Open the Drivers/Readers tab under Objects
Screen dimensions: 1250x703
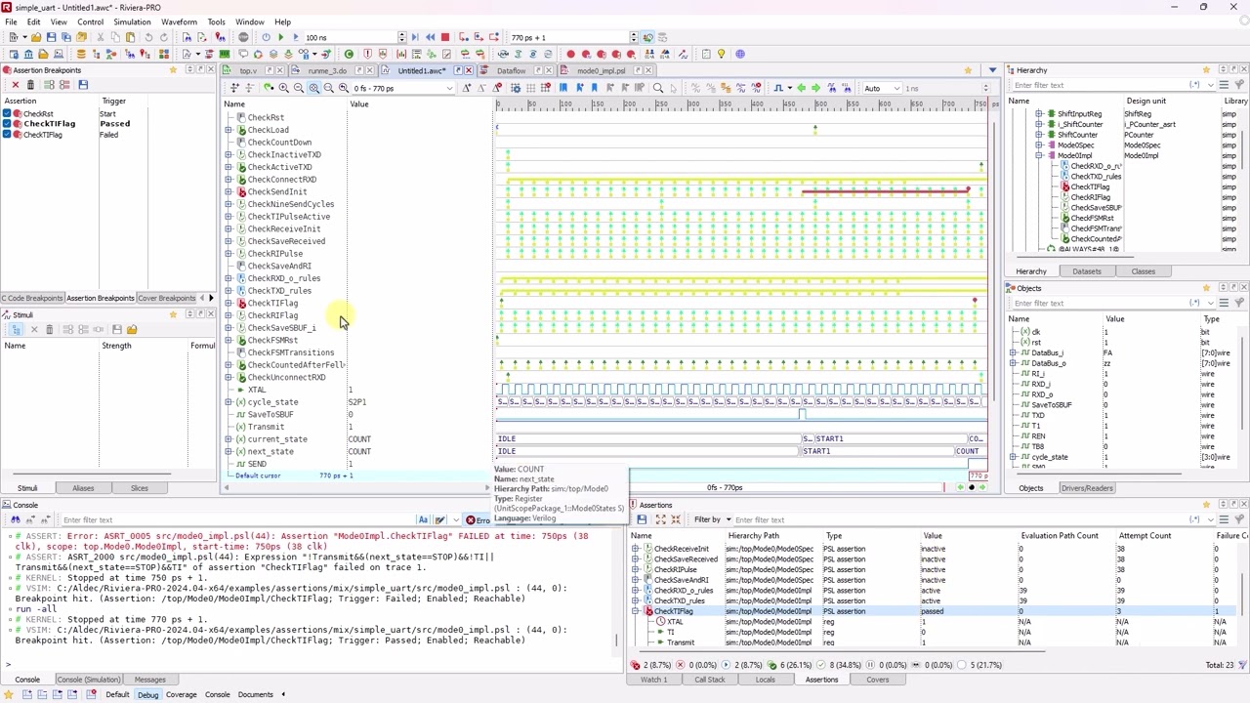(x=1087, y=488)
